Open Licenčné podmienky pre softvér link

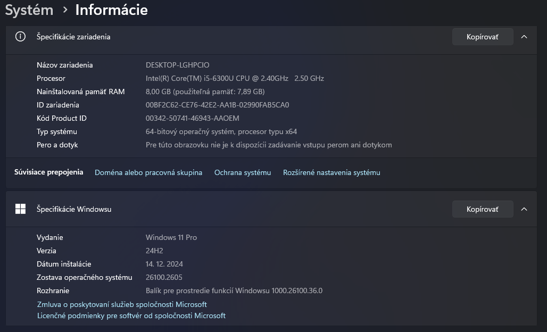(131, 316)
